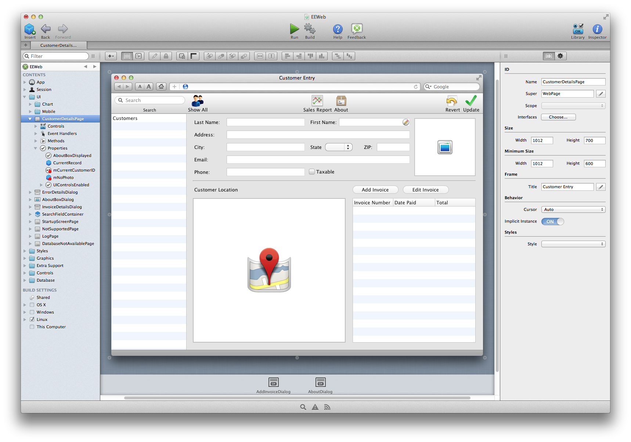This screenshot has width=631, height=442.
Task: Click the Date Paid column header
Action: 414,202
